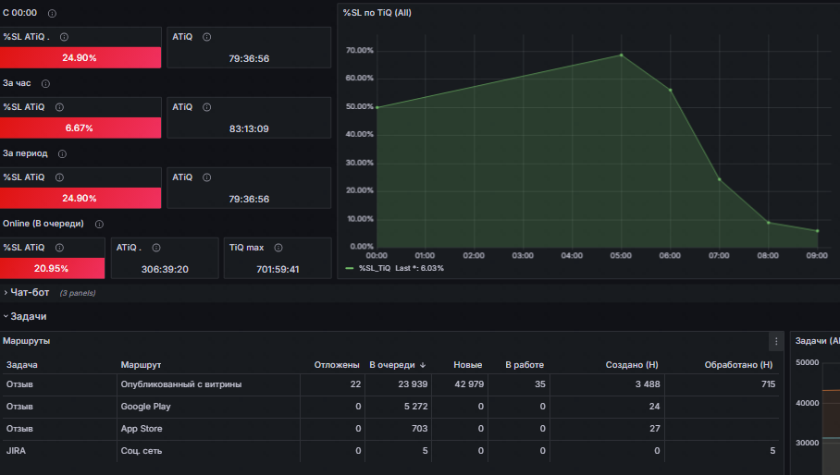Click chart data point at 05:00 peak
This screenshot has width=840, height=475.
622,55
